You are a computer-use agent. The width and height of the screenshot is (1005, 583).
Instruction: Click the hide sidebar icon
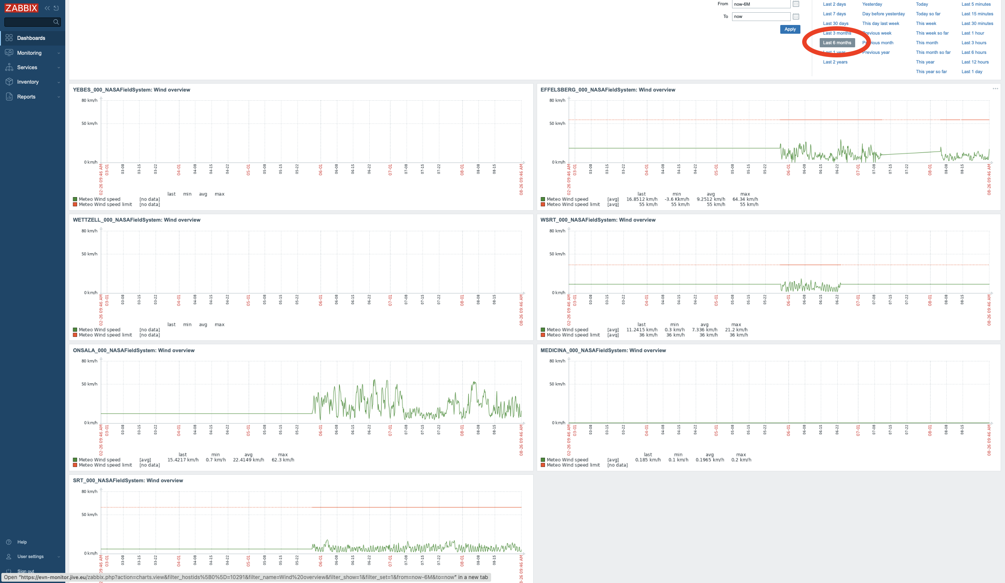pos(56,8)
